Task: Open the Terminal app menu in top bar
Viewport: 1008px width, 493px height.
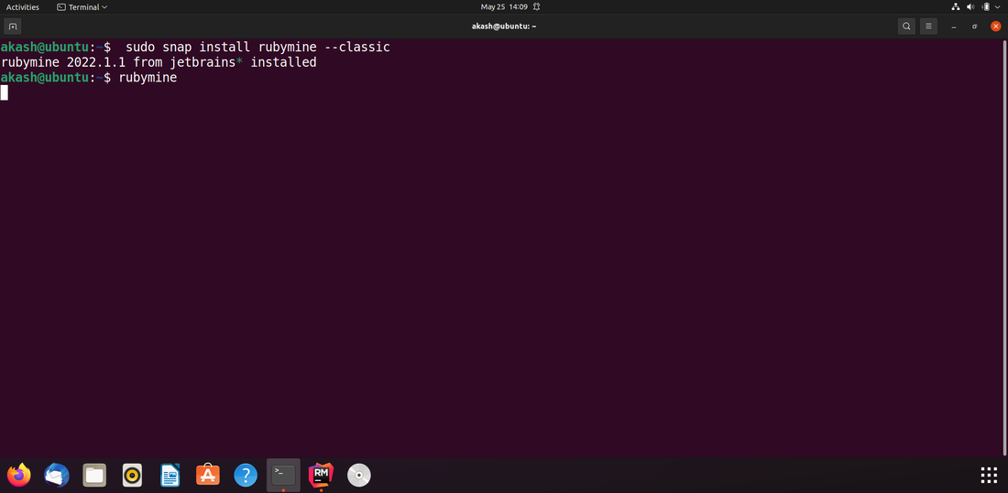Action: (x=82, y=7)
